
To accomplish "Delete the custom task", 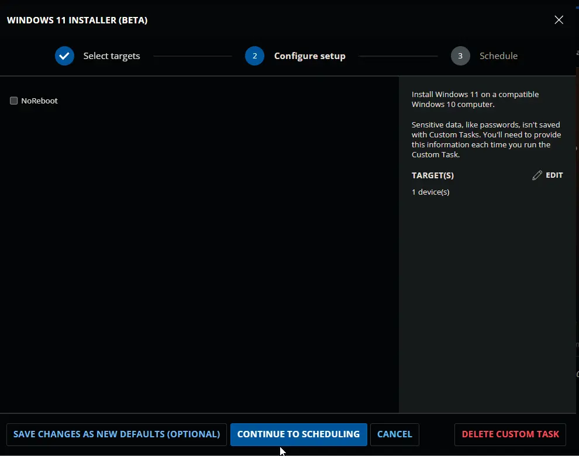I will tap(511, 434).
